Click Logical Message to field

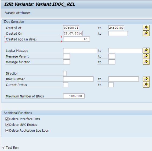point(125,51)
